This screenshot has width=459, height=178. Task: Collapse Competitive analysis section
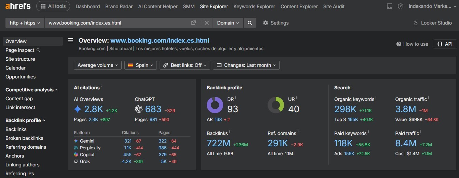point(31,90)
